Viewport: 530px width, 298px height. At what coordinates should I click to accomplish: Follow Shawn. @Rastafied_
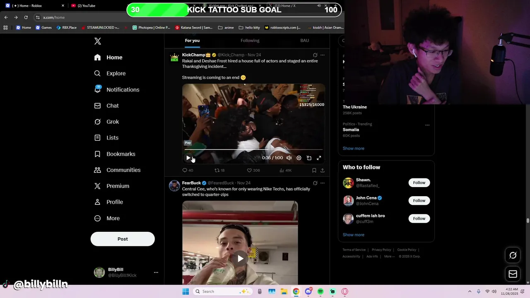[x=419, y=183]
